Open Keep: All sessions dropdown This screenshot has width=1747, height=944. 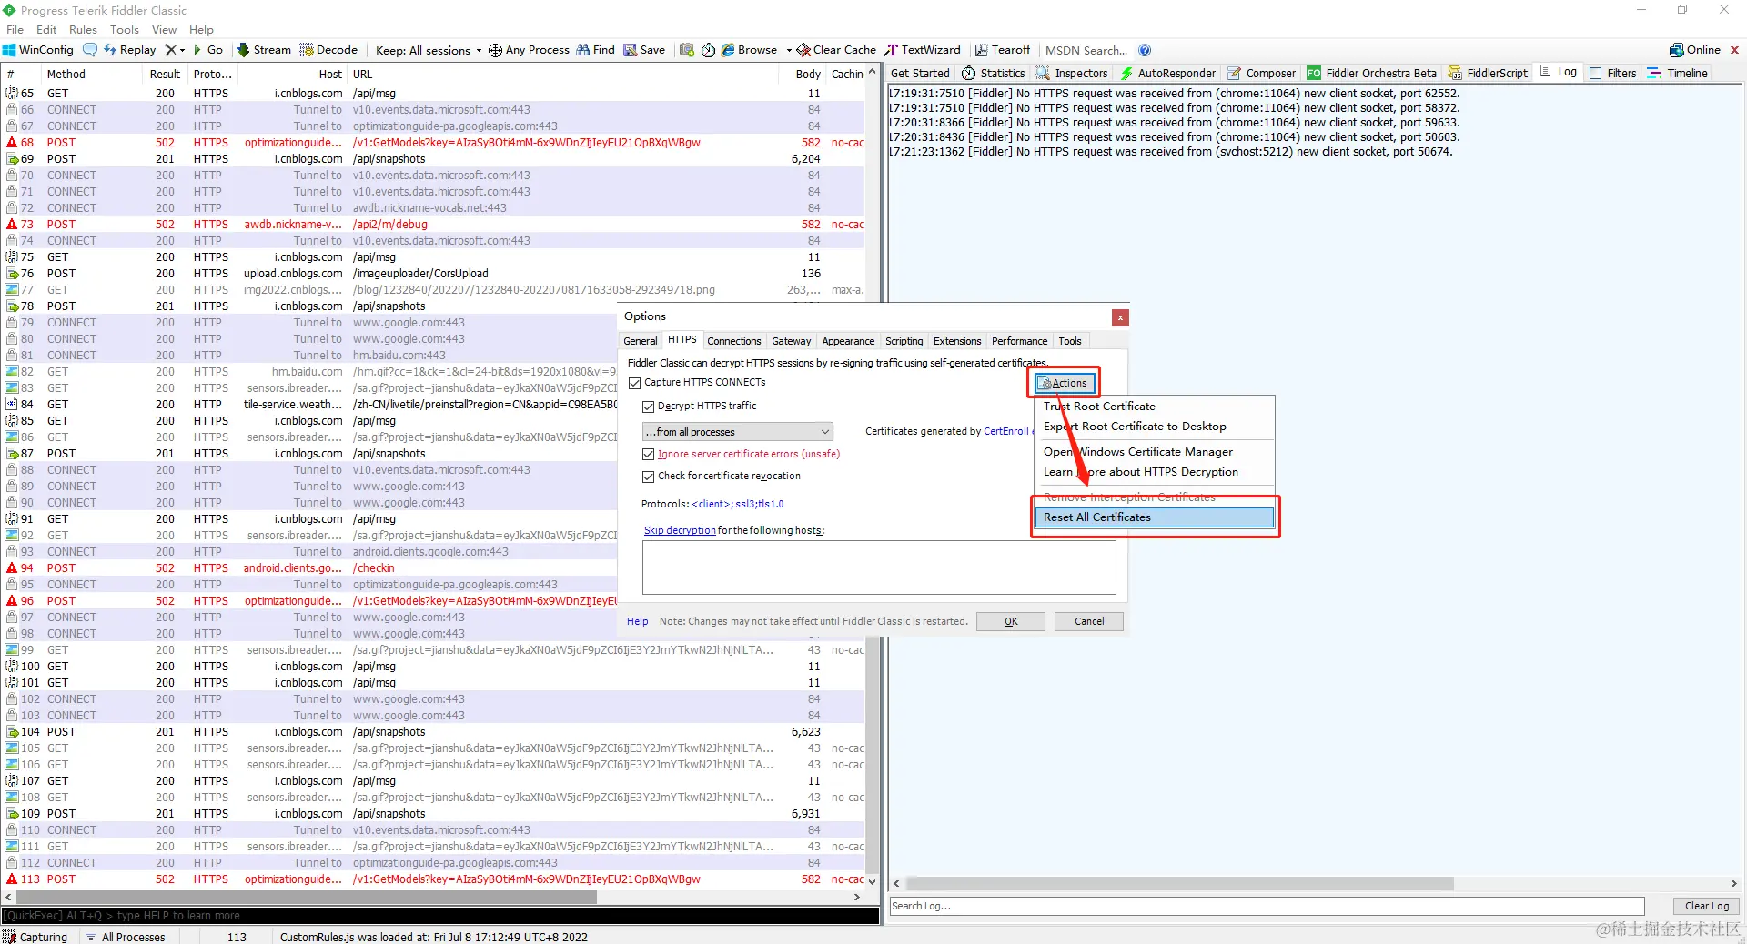pos(429,50)
